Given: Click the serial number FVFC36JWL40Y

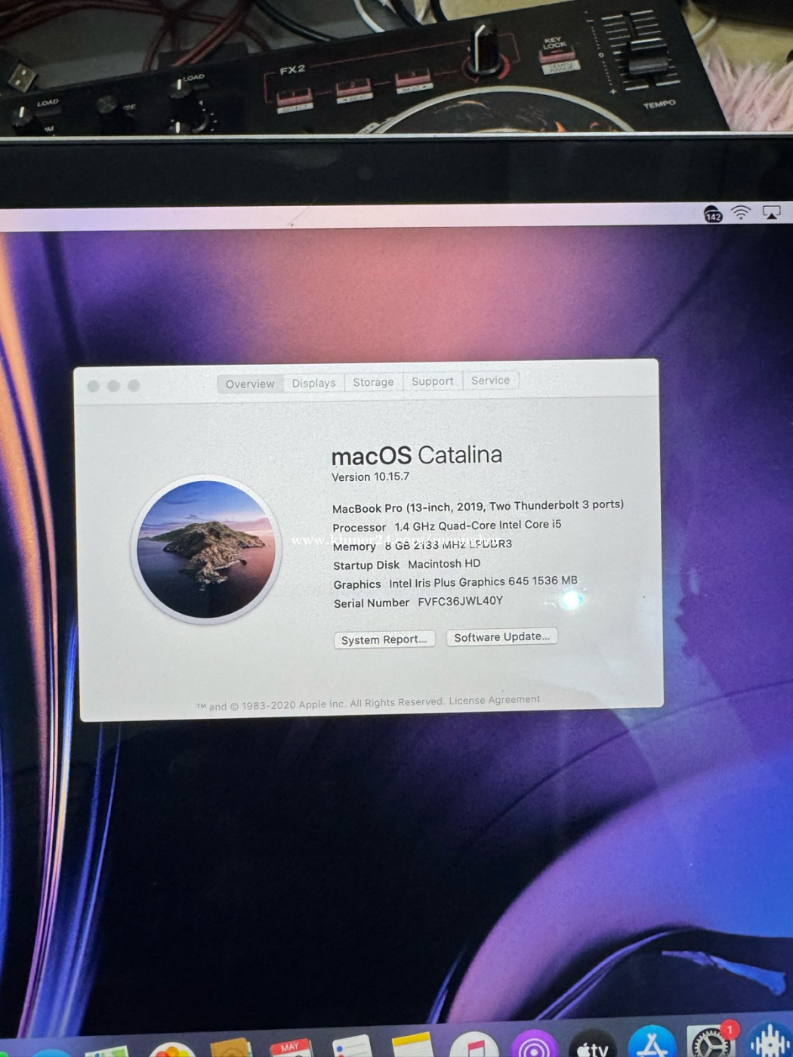Looking at the screenshot, I should tap(460, 601).
